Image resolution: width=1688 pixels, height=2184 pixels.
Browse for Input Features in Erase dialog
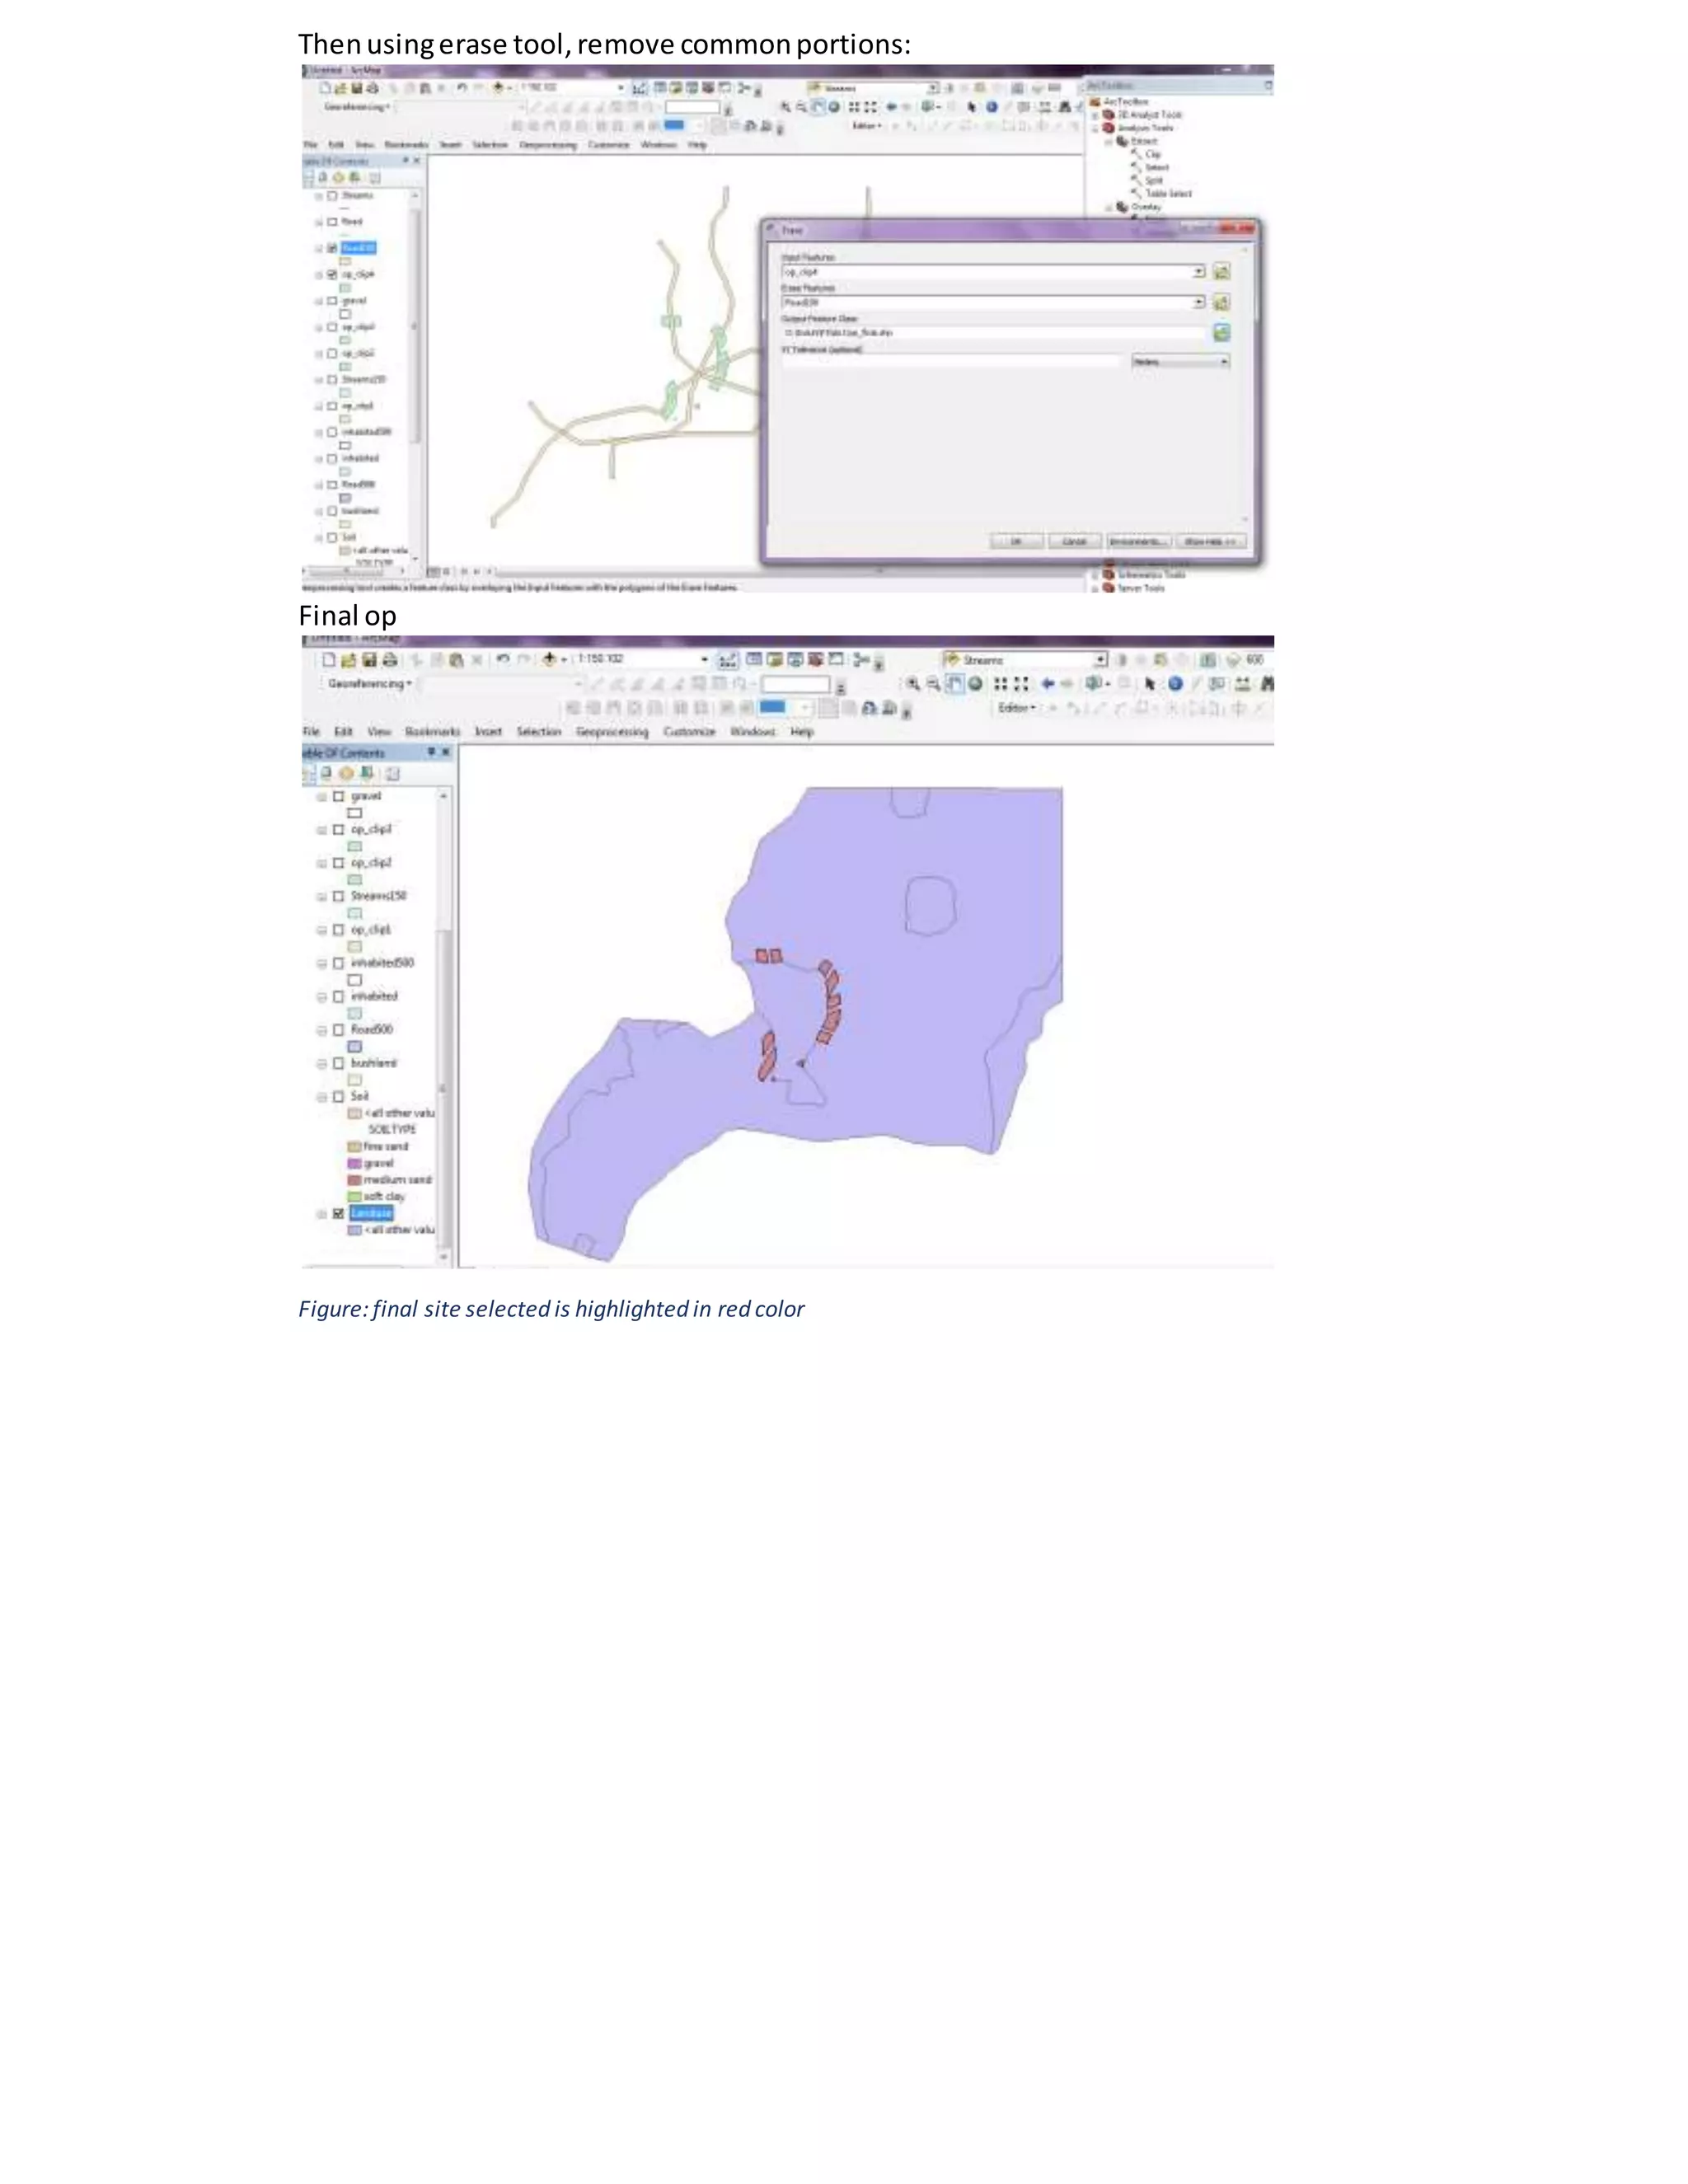1221,272
